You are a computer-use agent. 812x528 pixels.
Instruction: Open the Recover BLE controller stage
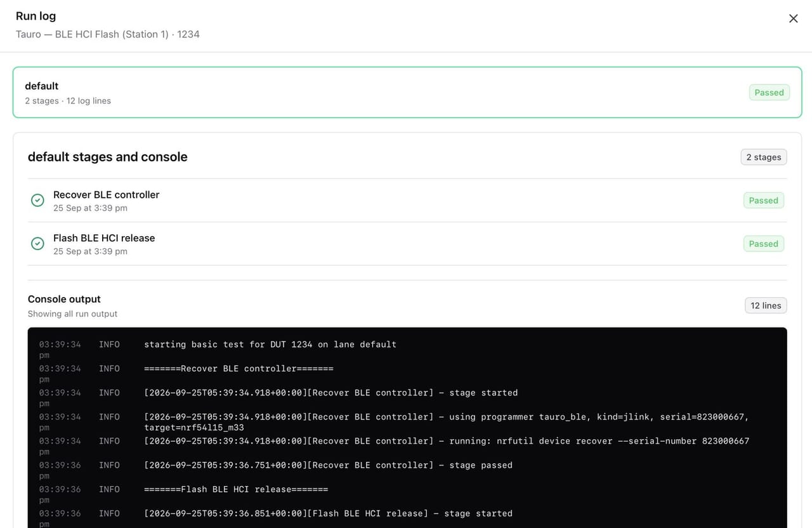click(x=407, y=201)
